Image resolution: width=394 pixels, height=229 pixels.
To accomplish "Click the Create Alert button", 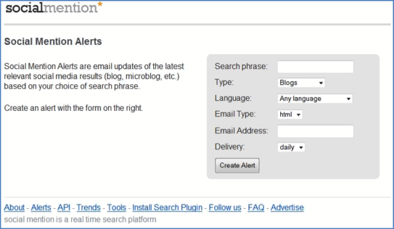I will 237,166.
